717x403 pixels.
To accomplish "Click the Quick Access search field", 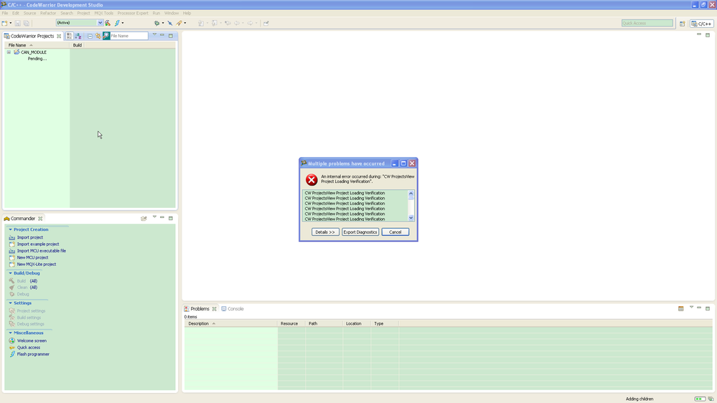I will (x=647, y=23).
